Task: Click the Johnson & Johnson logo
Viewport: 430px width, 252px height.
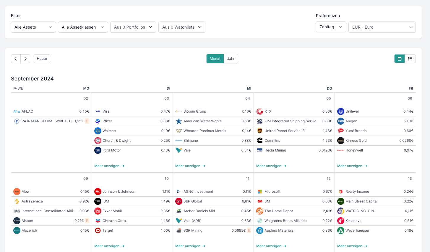Action: pos(98,192)
